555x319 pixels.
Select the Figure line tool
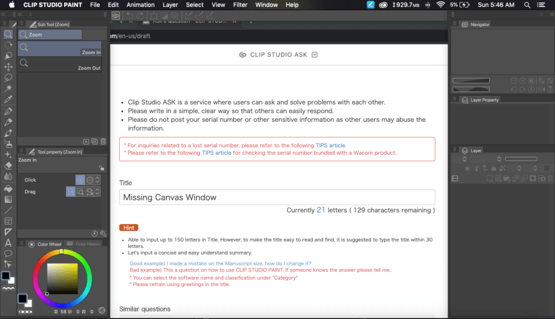[8, 210]
